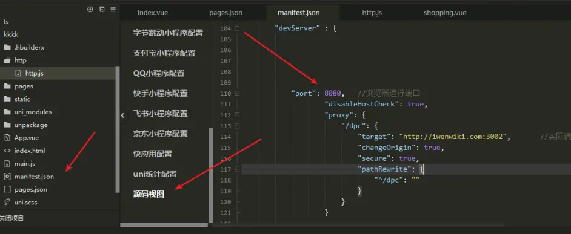The height and width of the screenshot is (234, 571).
Task: Select the ts project entry in the tree
Action: click(6, 21)
